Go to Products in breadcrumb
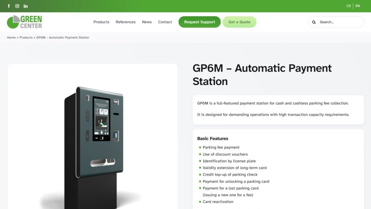371x209 pixels. click(26, 37)
